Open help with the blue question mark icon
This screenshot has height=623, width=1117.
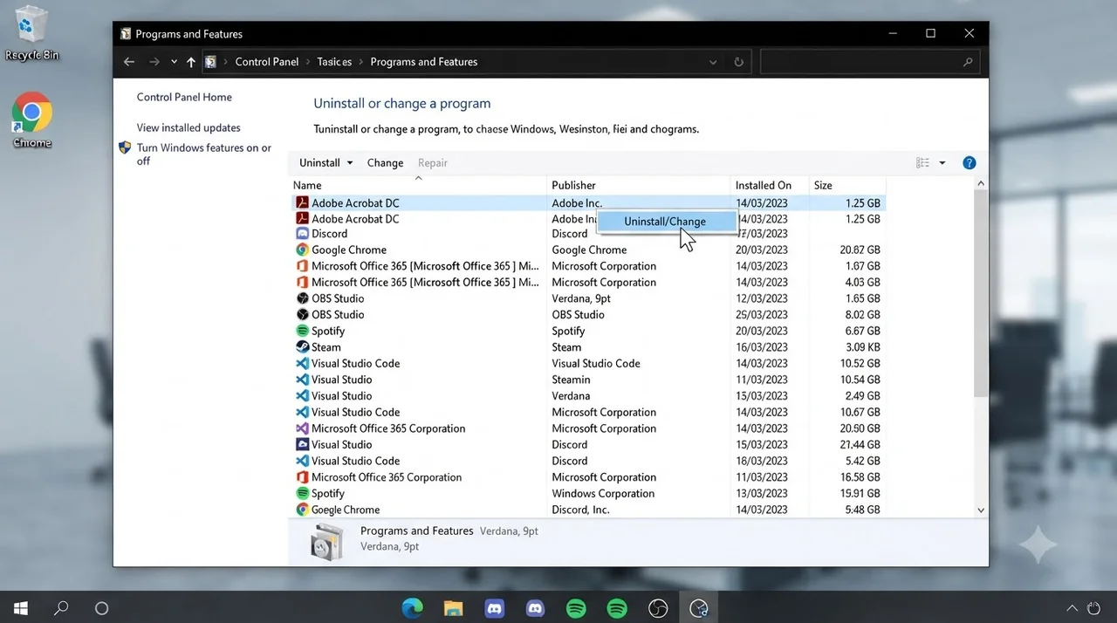[x=969, y=163]
